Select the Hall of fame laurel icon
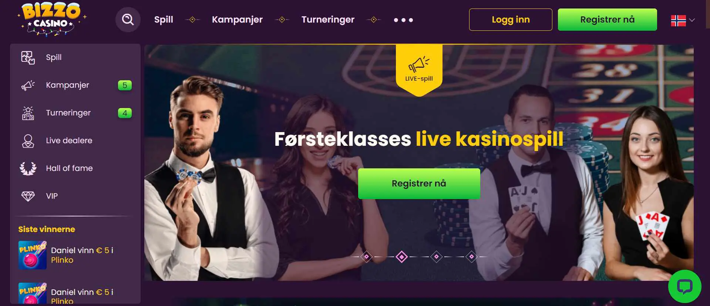 click(28, 168)
